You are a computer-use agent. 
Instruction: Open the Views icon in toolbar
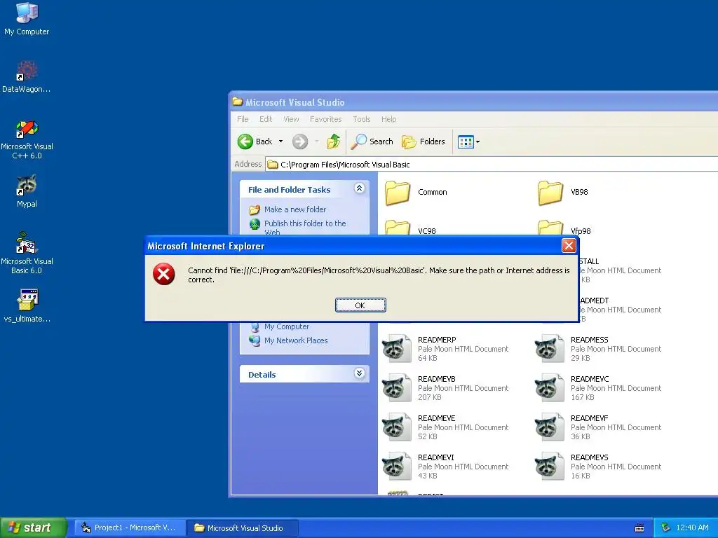466,142
